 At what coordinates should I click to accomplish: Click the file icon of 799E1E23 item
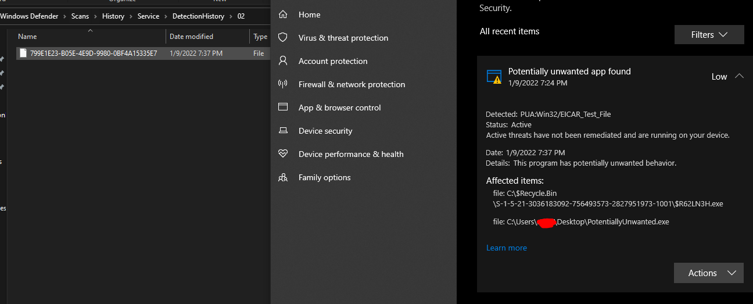[x=23, y=53]
